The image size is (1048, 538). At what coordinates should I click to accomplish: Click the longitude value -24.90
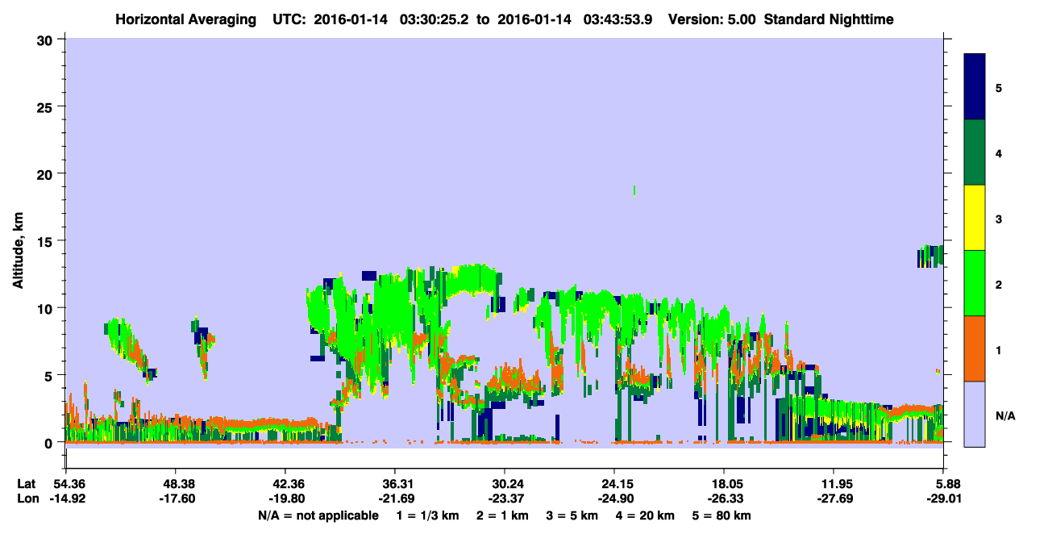pyautogui.click(x=614, y=498)
